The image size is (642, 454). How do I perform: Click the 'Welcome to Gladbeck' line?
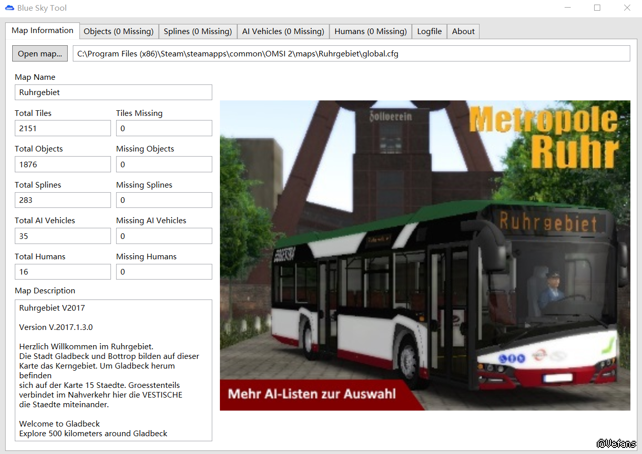(60, 424)
